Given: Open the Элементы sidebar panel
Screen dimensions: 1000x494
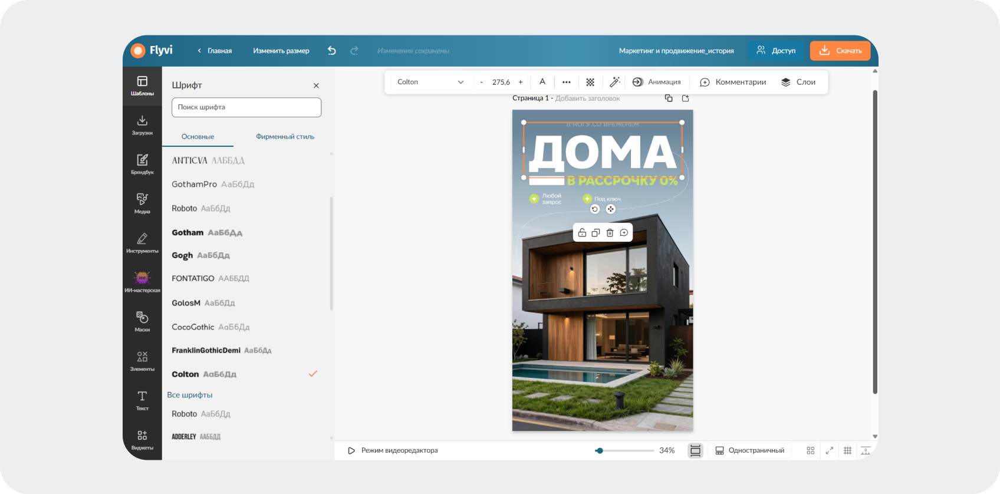Looking at the screenshot, I should pyautogui.click(x=142, y=361).
